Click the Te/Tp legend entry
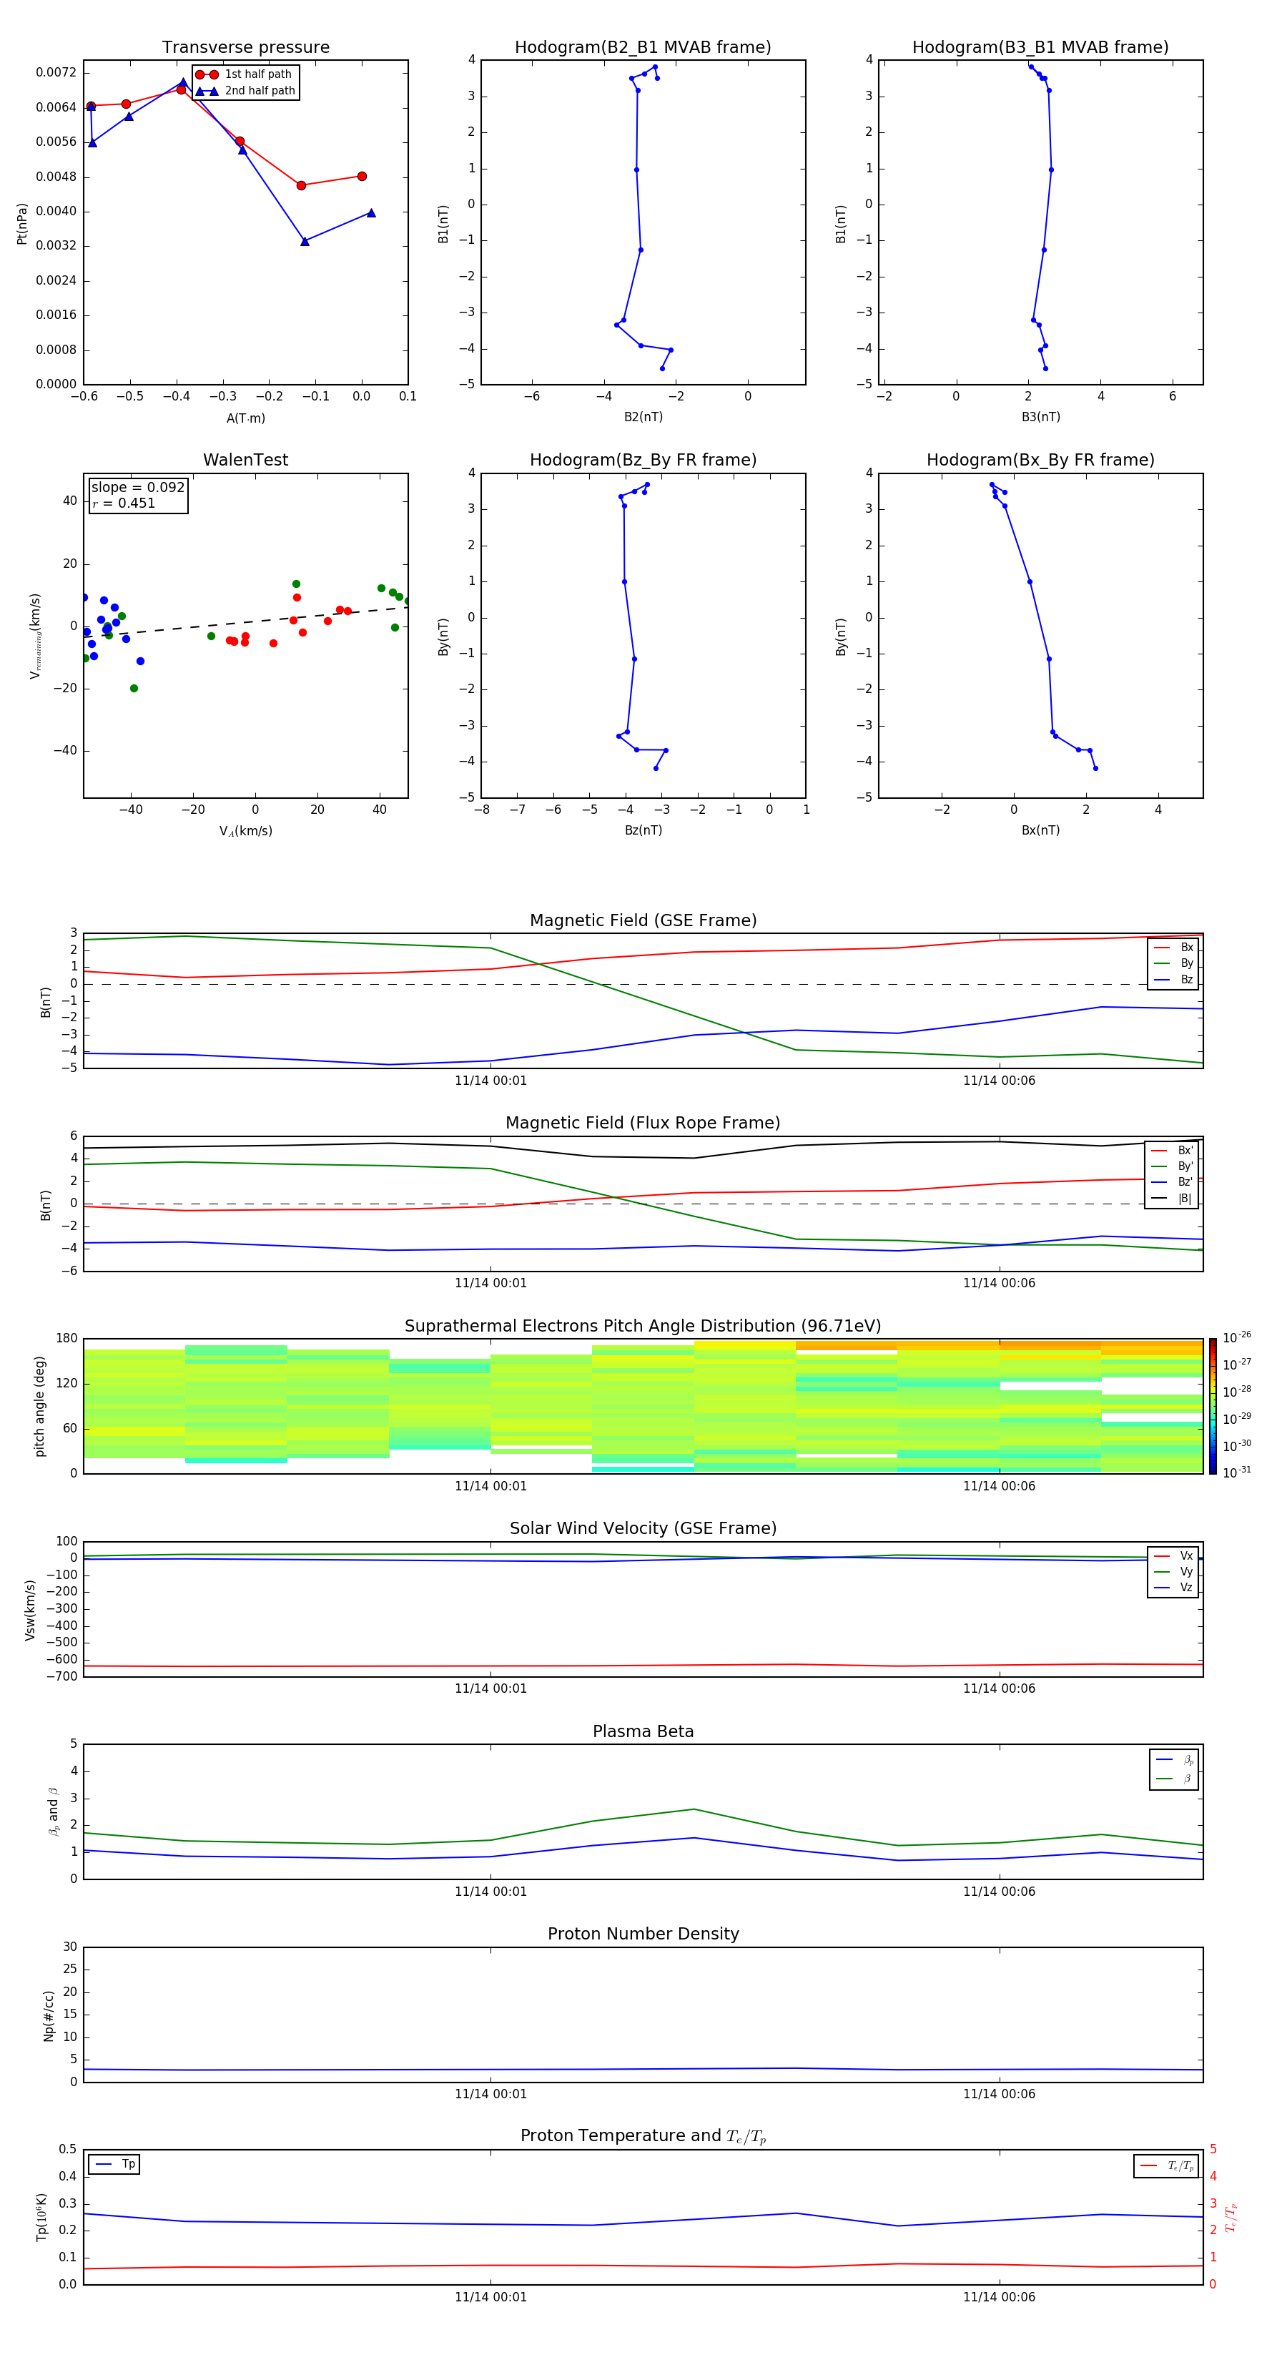 point(1168,2167)
